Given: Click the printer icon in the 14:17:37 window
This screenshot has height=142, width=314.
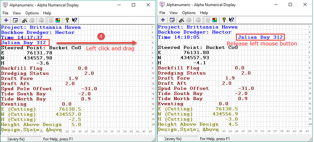Looking at the screenshot, I should click(x=32, y=20).
